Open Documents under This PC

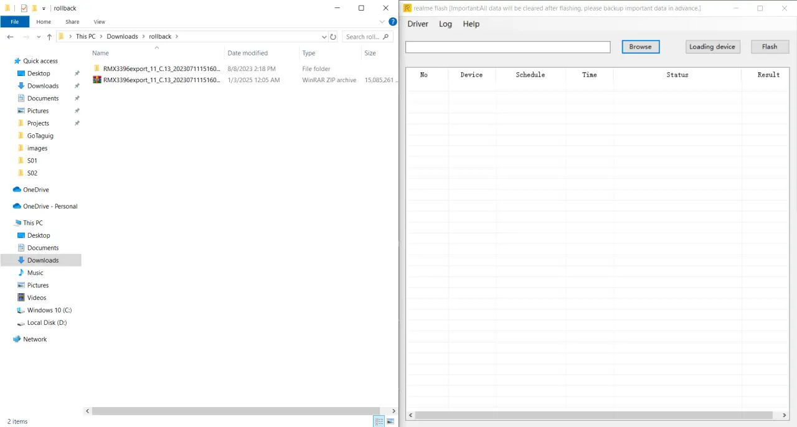[x=43, y=248]
